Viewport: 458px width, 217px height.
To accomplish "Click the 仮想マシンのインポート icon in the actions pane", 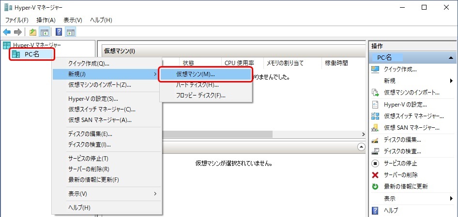I will tap(375, 93).
